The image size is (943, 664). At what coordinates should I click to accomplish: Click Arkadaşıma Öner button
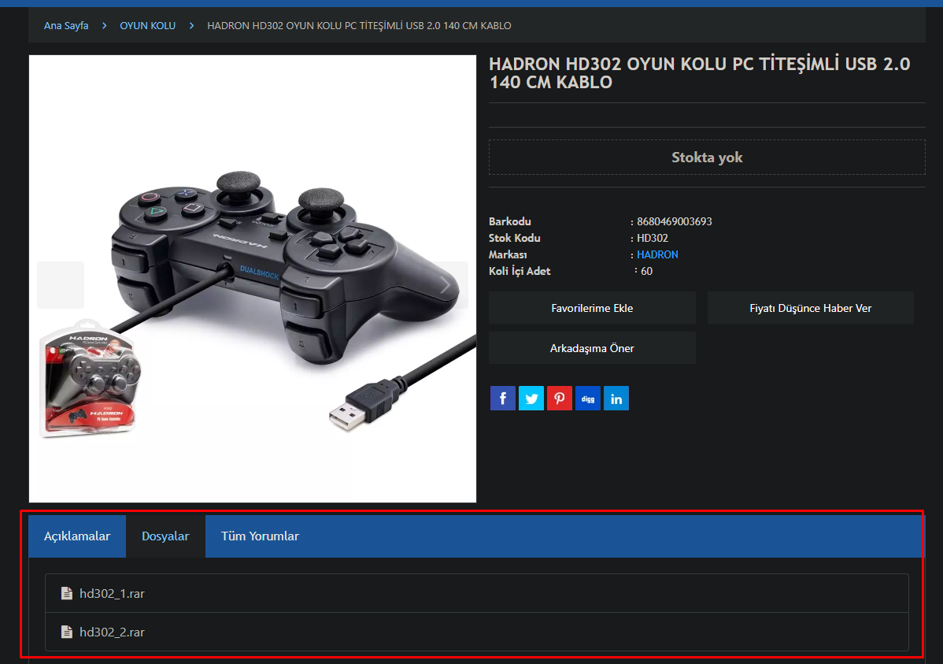tap(592, 348)
